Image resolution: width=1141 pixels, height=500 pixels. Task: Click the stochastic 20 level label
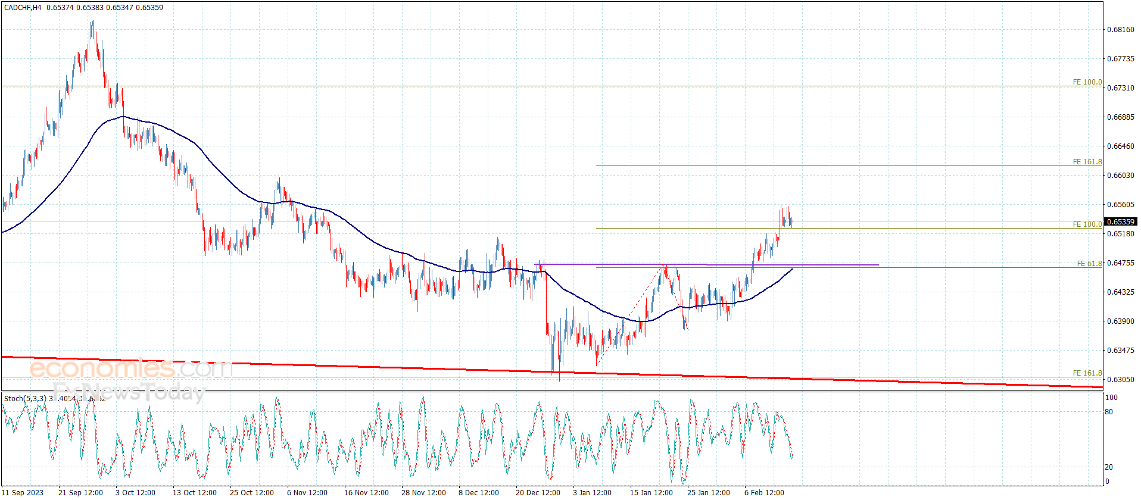click(x=1108, y=467)
